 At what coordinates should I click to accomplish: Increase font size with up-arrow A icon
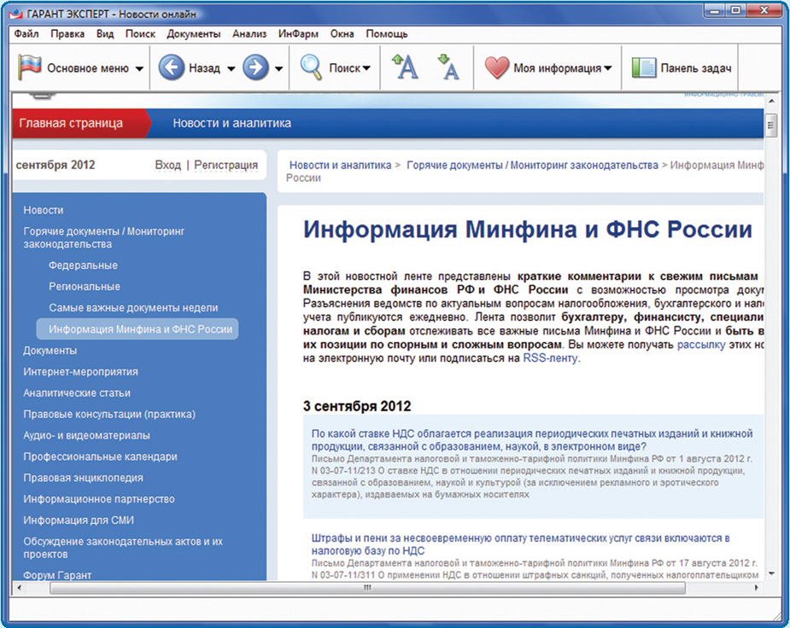[x=405, y=68]
